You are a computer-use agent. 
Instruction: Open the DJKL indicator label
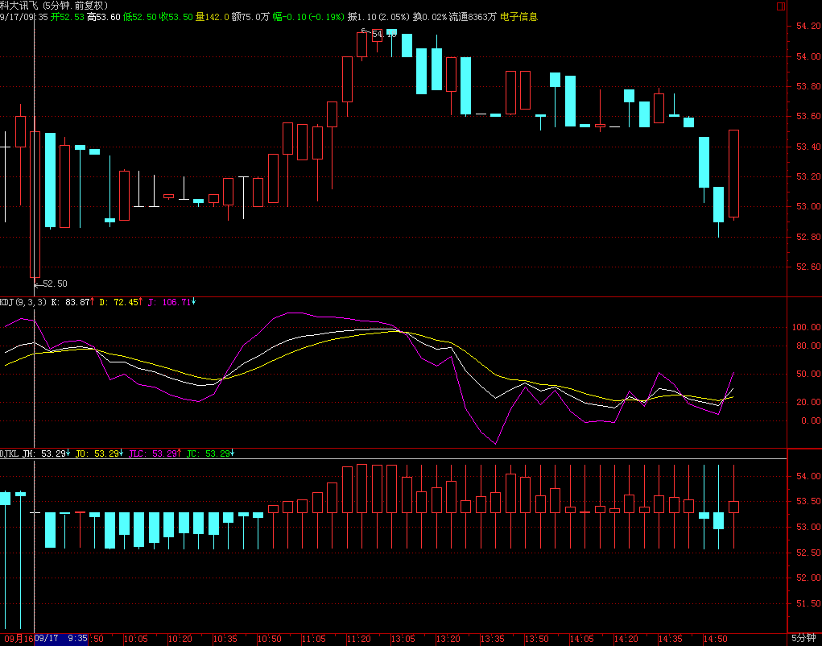(10, 453)
